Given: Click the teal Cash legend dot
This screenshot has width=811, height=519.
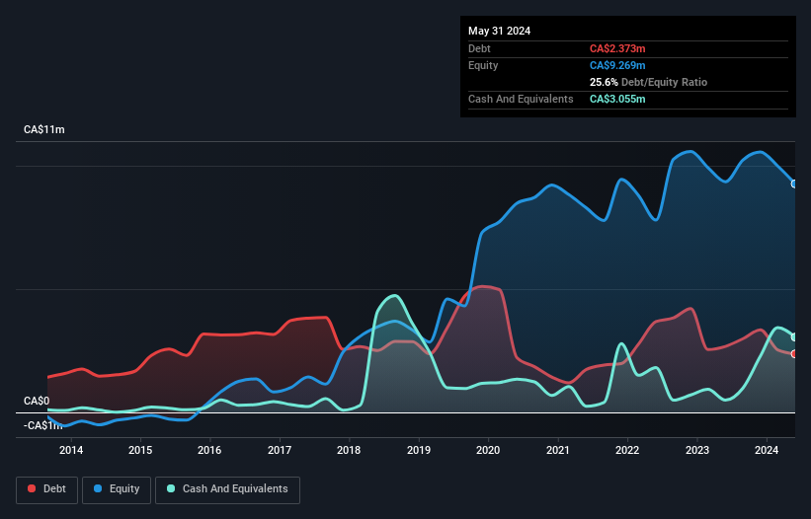Looking at the screenshot, I should point(171,488).
